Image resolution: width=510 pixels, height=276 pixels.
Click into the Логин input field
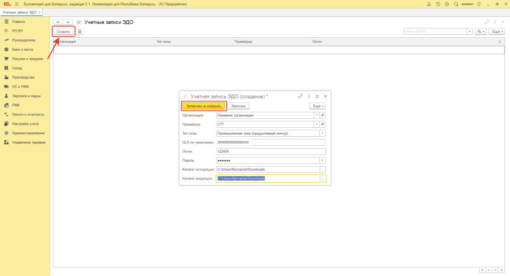270,151
